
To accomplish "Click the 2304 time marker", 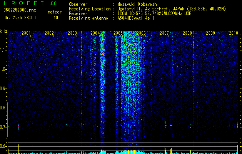I will coord(95,33).
